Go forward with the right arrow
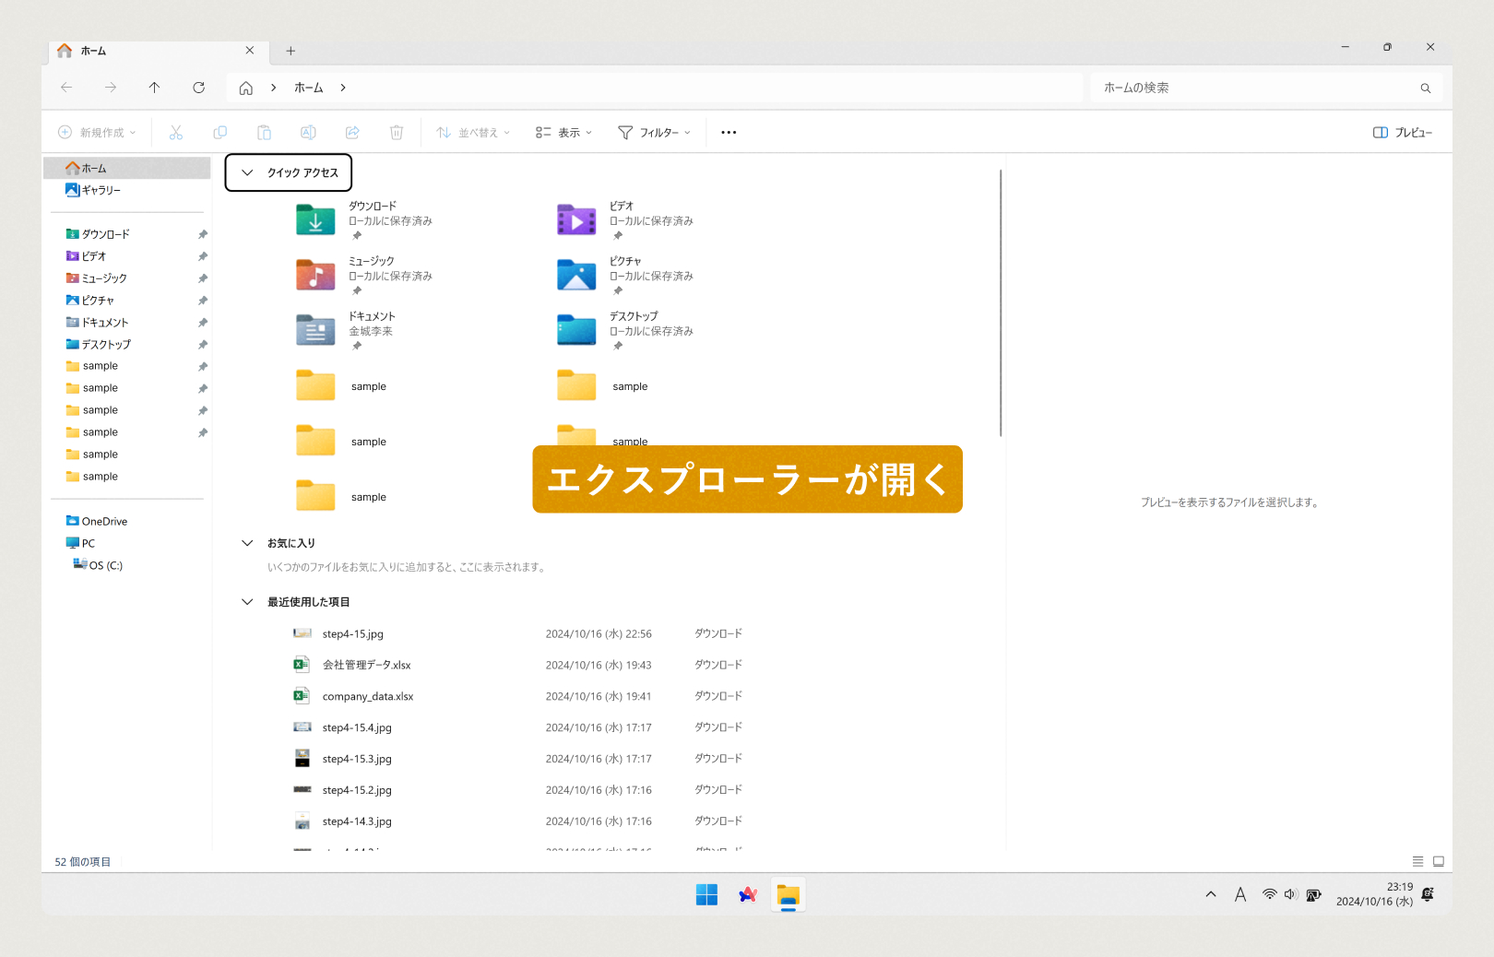1494x957 pixels. [111, 88]
